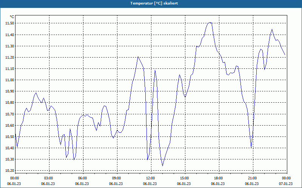Click the 15:00 time label
This screenshot has height=188, width=302.
[x=185, y=178]
